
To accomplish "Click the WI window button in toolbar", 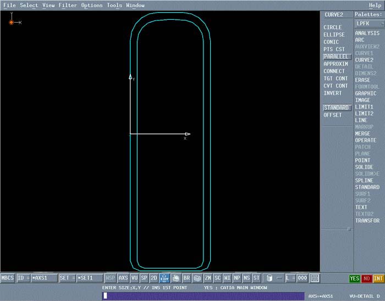I will 227,278.
